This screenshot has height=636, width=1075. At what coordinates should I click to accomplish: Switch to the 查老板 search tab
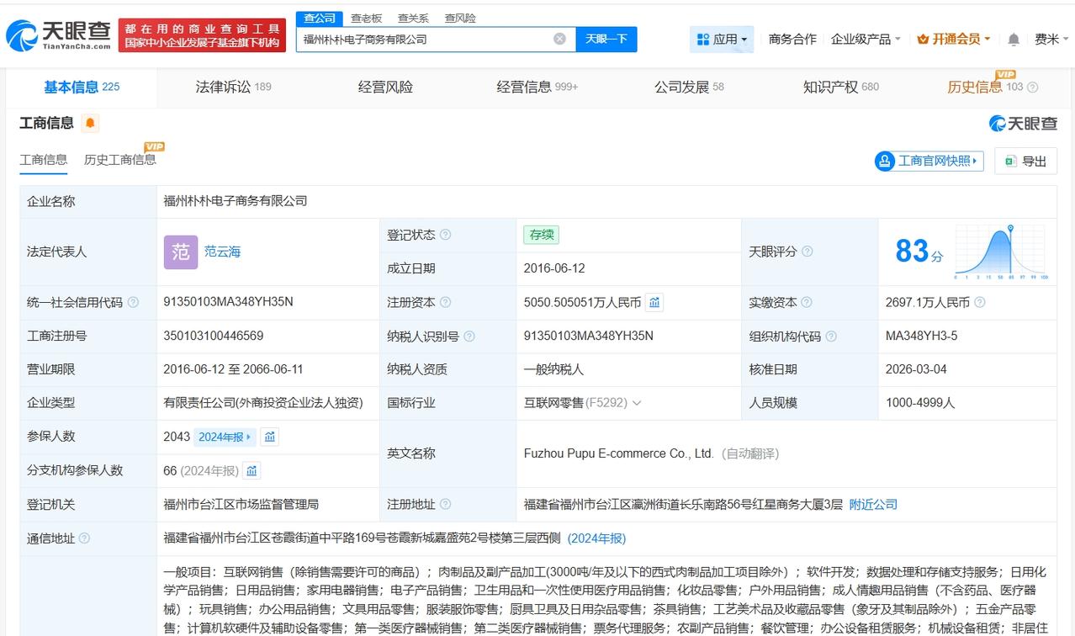366,18
